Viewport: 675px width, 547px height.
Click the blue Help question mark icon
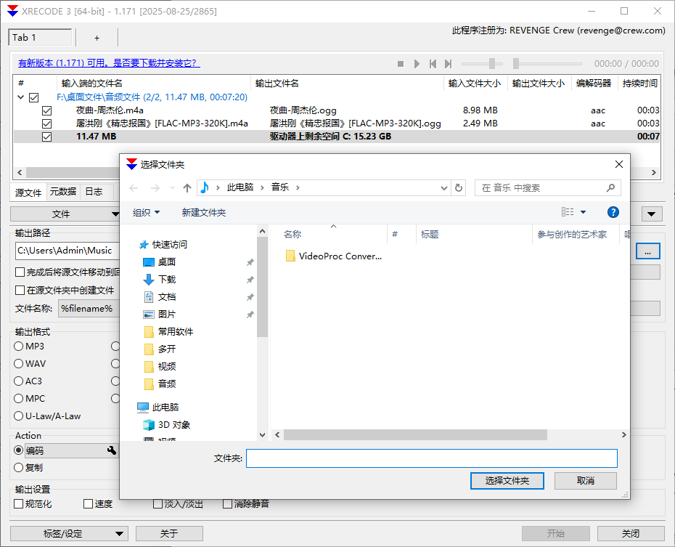click(x=613, y=211)
